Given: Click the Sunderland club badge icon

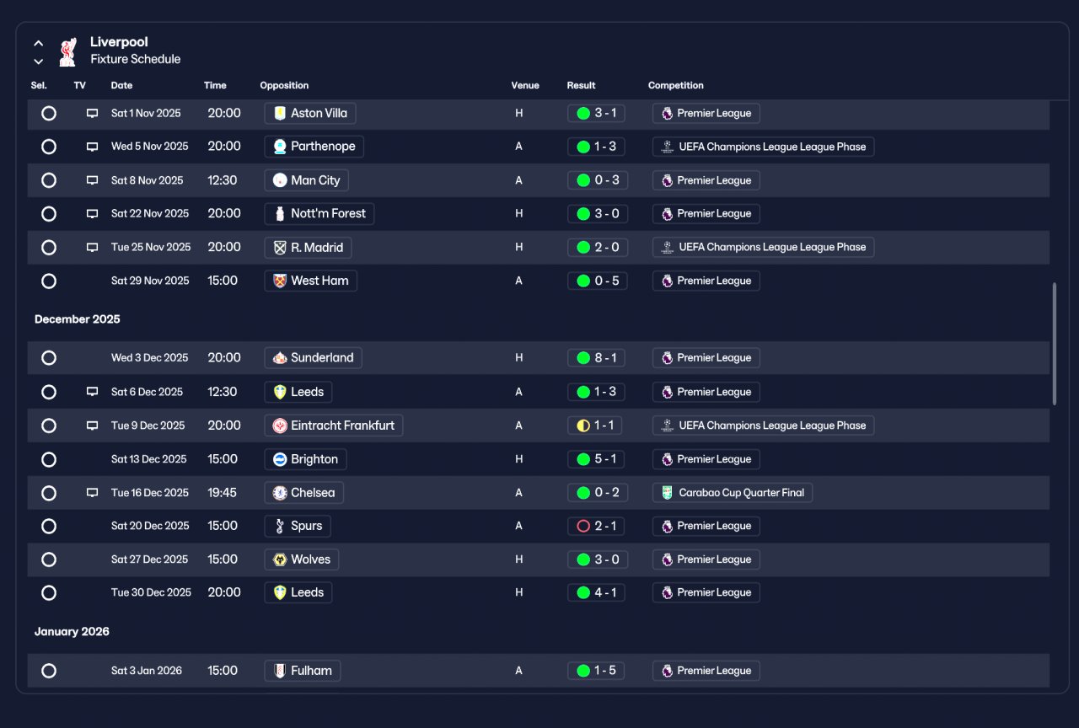Looking at the screenshot, I should [280, 358].
